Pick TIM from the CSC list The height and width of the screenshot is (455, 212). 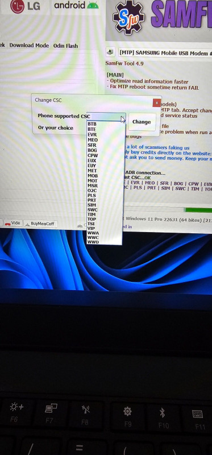[92, 214]
